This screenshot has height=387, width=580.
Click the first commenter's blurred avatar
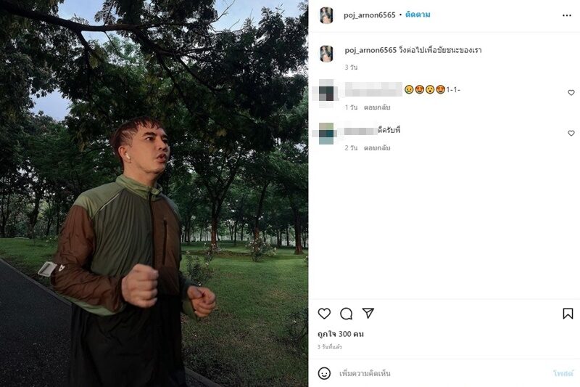(x=327, y=93)
